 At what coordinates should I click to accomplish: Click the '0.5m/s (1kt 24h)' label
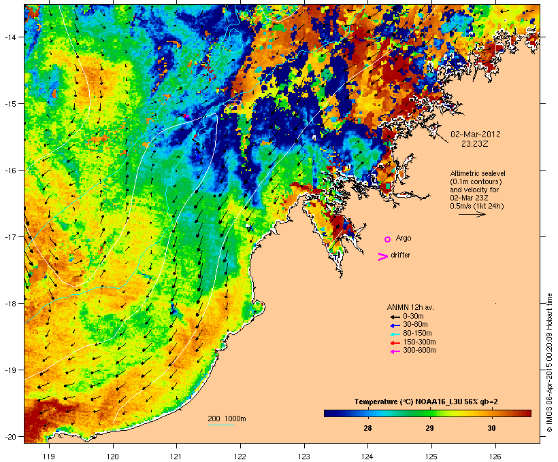coord(477,206)
